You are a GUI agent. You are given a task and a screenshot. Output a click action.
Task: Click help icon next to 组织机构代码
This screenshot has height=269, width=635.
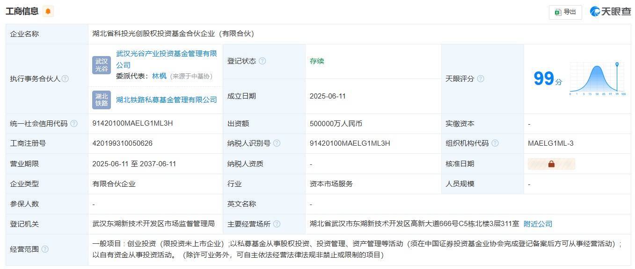click(495, 143)
